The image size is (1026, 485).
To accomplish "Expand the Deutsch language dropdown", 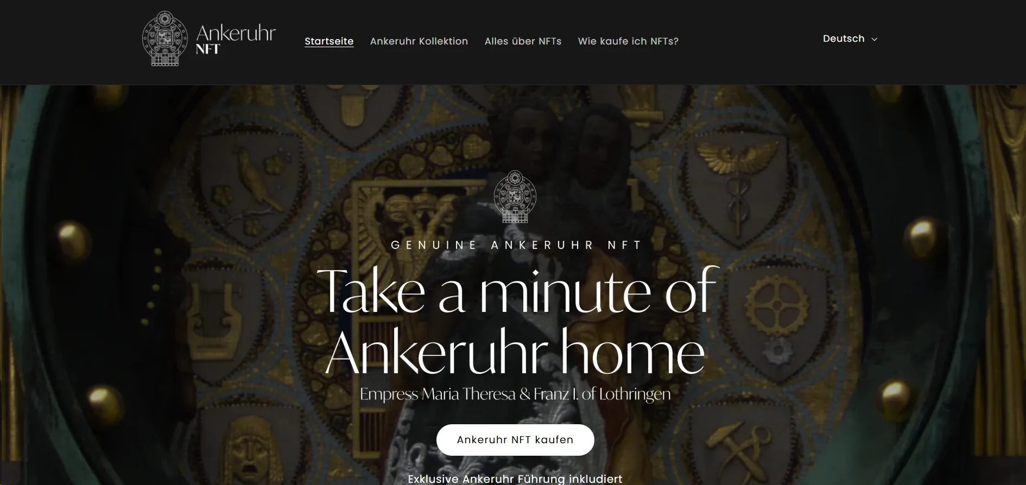I will coord(850,39).
